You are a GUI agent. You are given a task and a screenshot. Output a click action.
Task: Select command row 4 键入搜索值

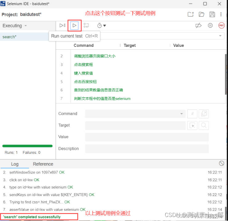(x=140, y=73)
